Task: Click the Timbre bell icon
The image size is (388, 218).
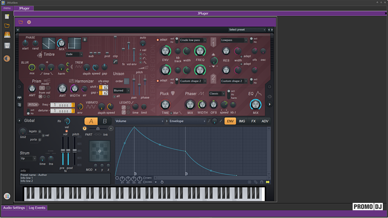Action: pyautogui.click(x=40, y=55)
